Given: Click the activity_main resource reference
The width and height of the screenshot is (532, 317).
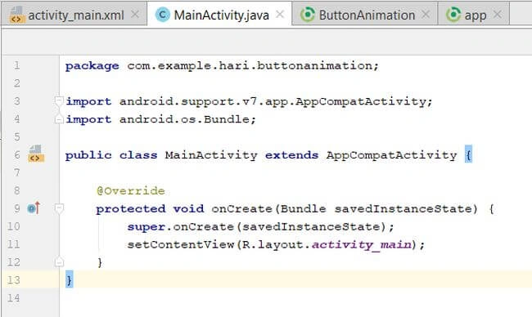Looking at the screenshot, I should (x=361, y=244).
